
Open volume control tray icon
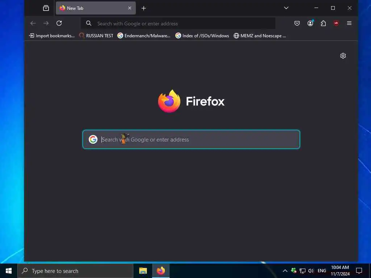(310, 271)
